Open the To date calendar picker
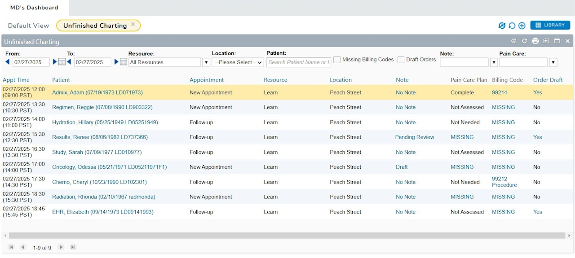Image resolution: width=575 pixels, height=258 pixels. click(124, 62)
